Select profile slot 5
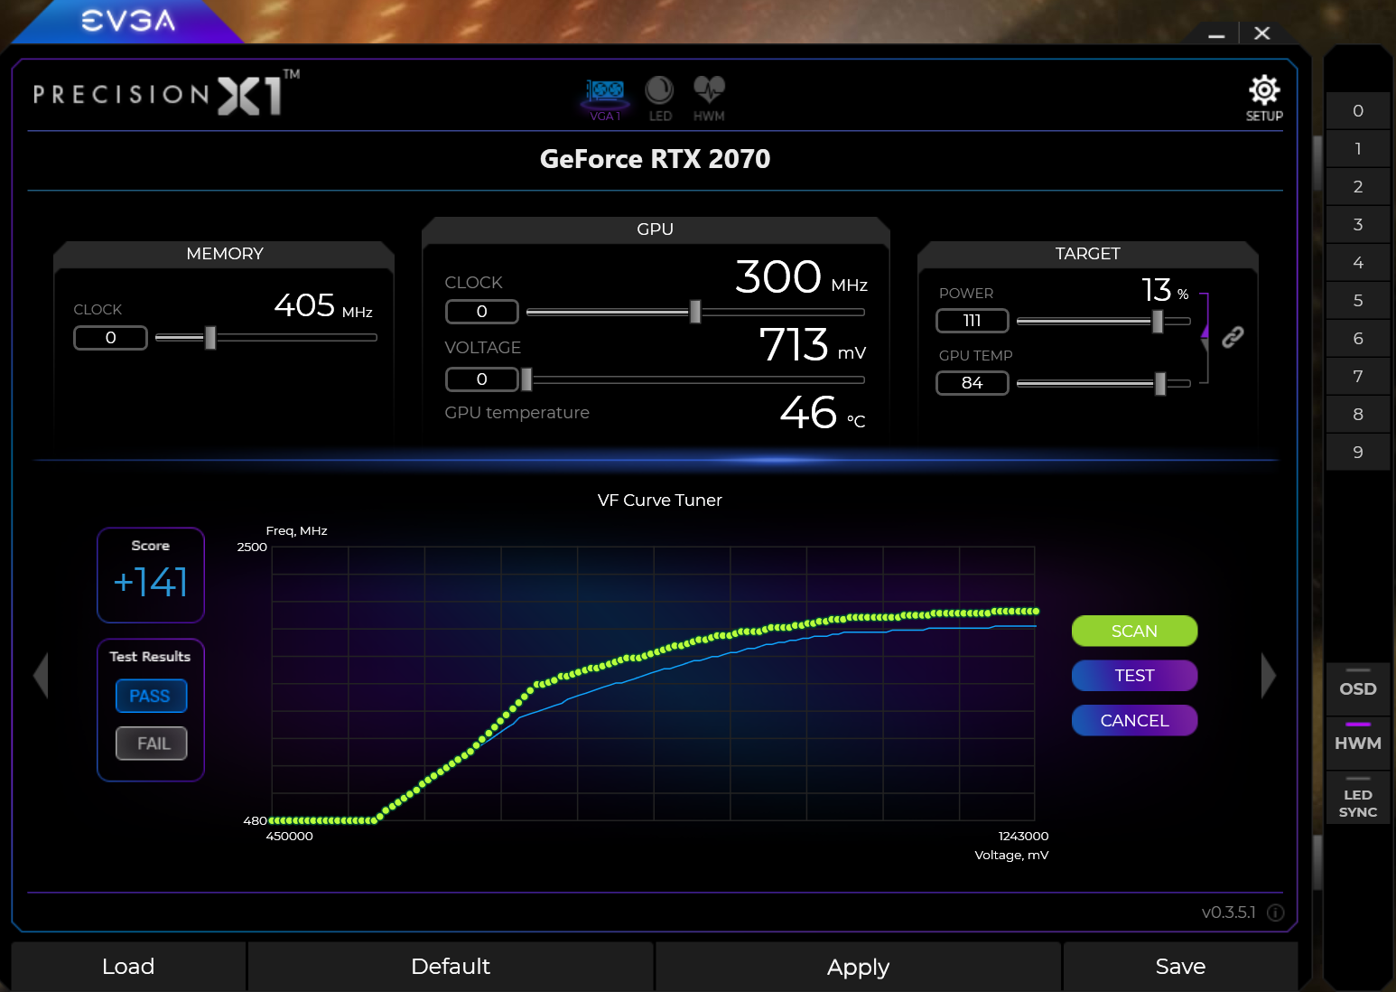1396x992 pixels. 1358,301
